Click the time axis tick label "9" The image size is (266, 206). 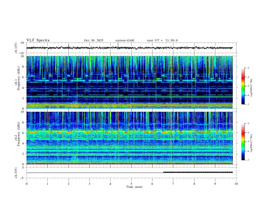215,184
